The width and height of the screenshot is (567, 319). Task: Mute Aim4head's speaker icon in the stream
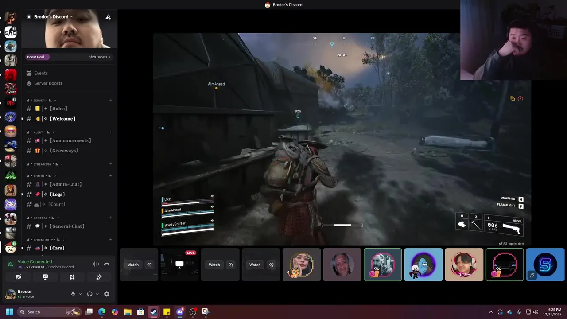tap(212, 207)
